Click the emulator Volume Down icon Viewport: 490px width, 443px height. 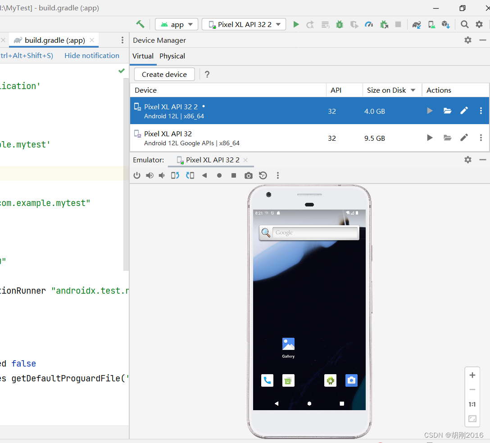pos(162,175)
